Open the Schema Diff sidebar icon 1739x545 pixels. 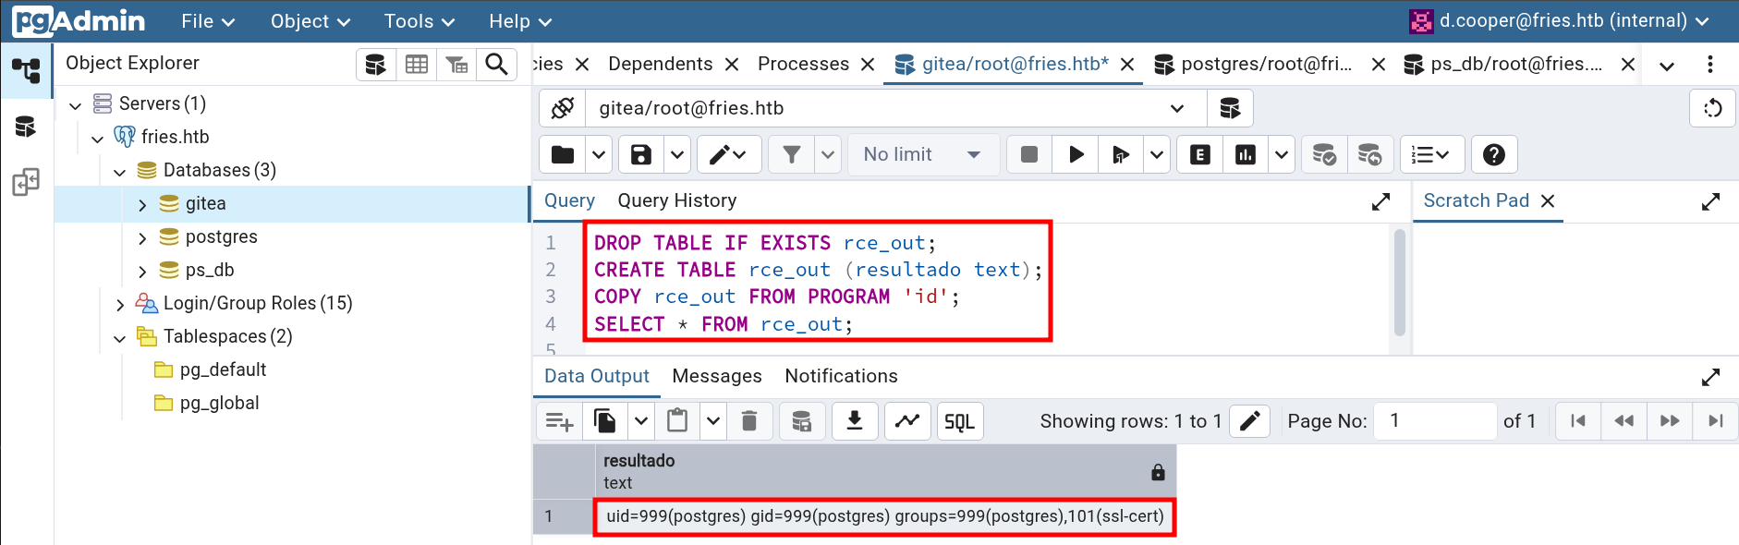pos(26,182)
